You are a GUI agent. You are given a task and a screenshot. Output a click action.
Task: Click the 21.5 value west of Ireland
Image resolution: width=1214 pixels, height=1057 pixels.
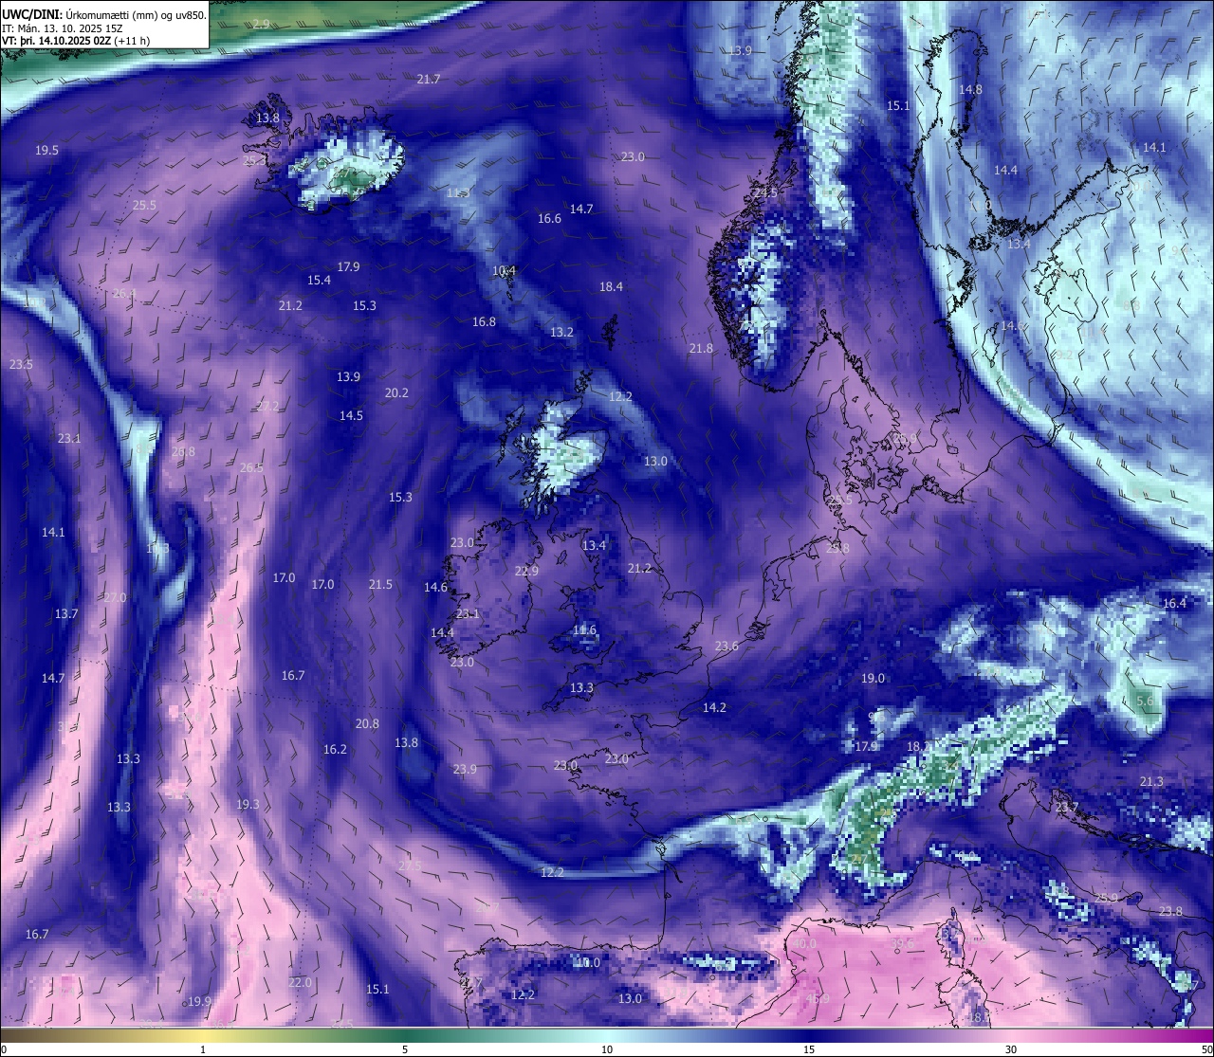[380, 584]
